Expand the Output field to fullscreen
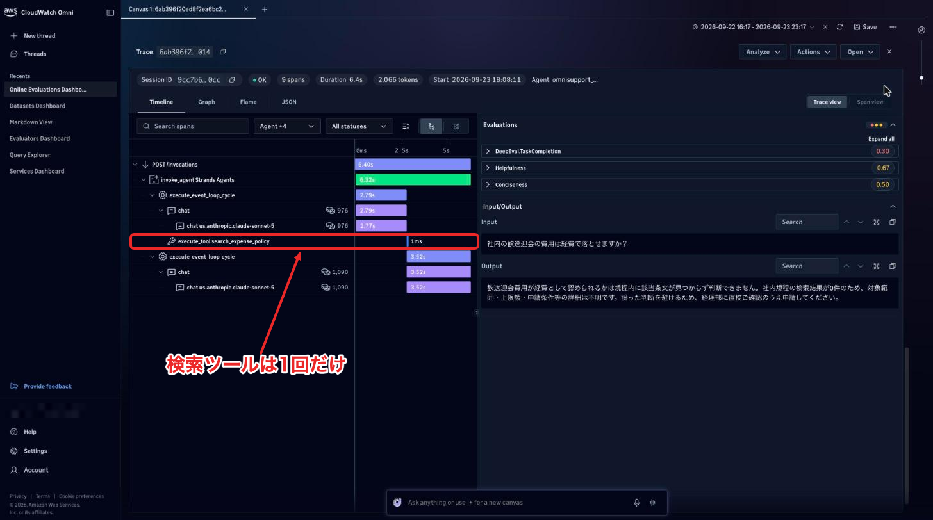The image size is (933, 520). pos(877,266)
